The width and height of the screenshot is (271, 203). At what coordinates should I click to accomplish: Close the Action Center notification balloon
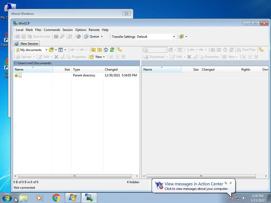pos(231,183)
